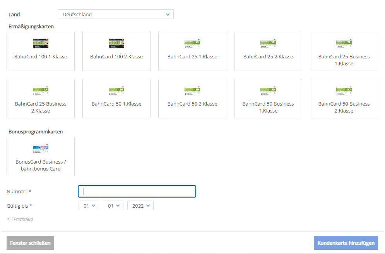Click the Bonusprogrammkarten heading
Image resolution: width=385 pixels, height=254 pixels.
point(36,131)
